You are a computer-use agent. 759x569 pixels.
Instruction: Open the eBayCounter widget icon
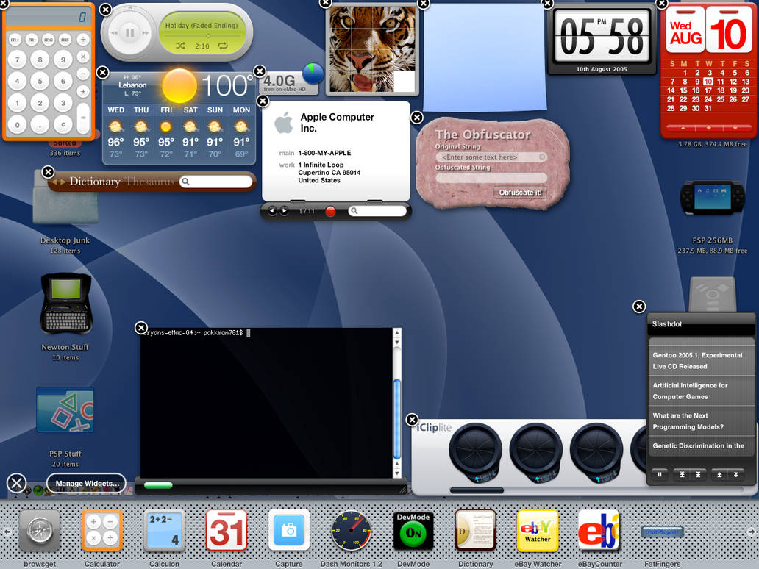(599, 531)
